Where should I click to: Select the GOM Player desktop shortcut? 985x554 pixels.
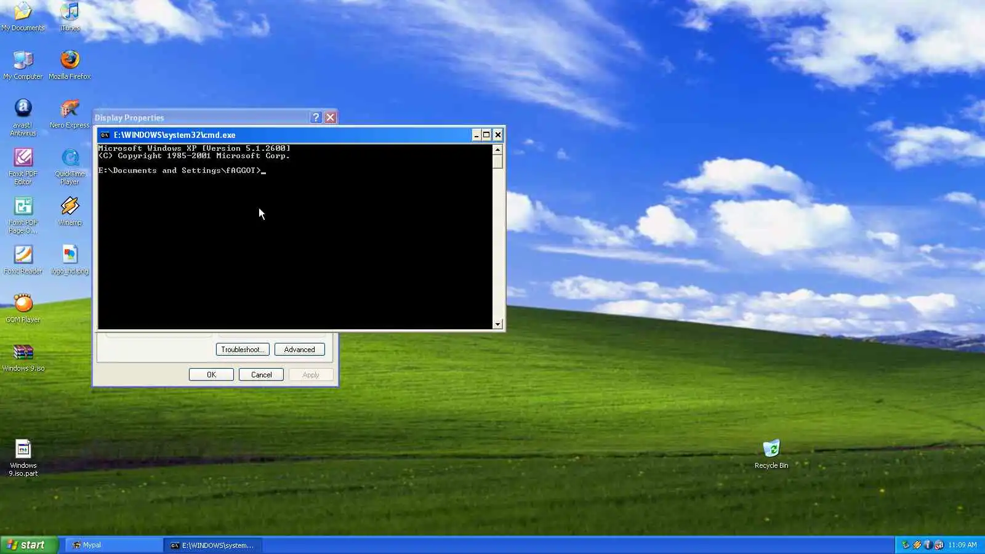point(23,308)
